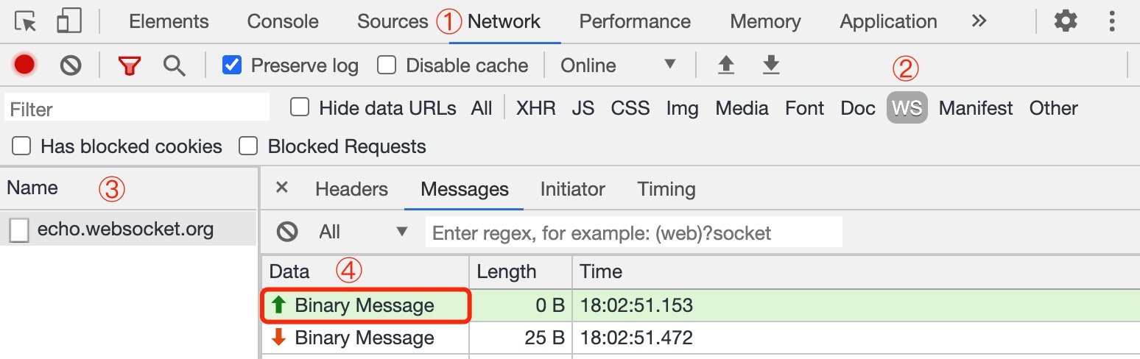Click the inspect element cursor icon
The height and width of the screenshot is (359, 1140).
[26, 22]
